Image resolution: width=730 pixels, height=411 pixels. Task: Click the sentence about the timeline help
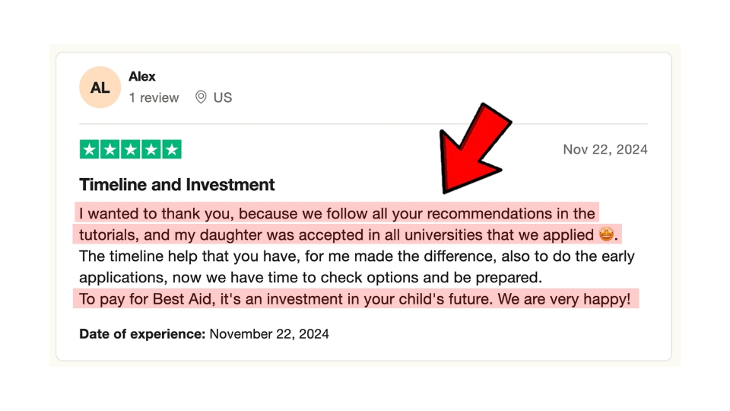[x=357, y=256]
